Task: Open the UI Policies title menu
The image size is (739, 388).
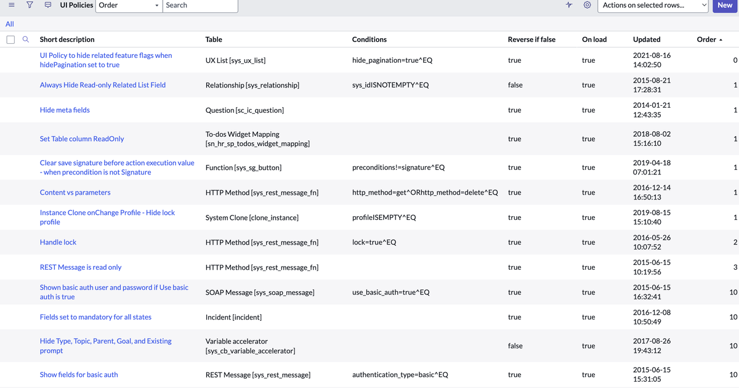Action: click(76, 5)
